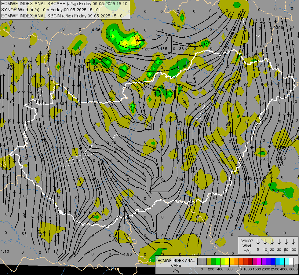The image size is (299, 275).
Task: Click legend tick label 1500
Action: coord(257,269)
